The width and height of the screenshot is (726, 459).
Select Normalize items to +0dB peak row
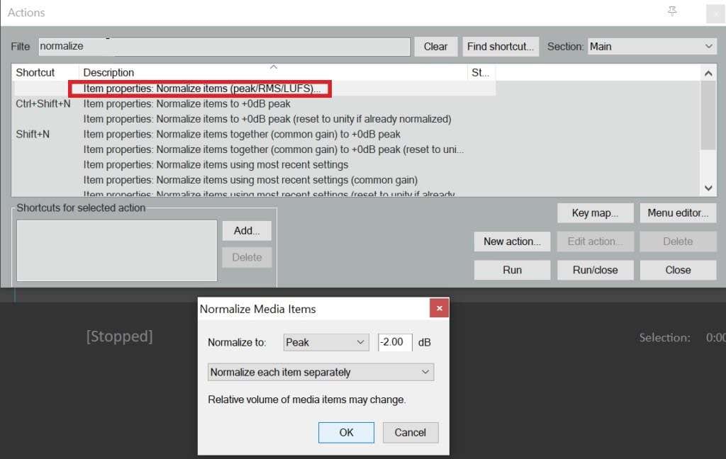click(x=186, y=103)
